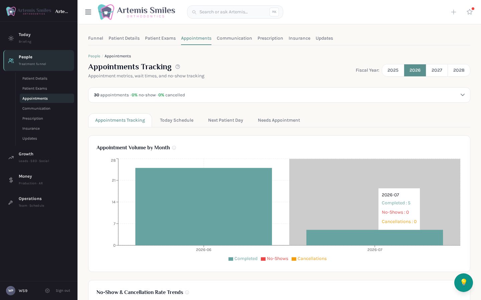Toggle the No-Shows legend series
Screen dimensions: 481x300
click(275, 259)
